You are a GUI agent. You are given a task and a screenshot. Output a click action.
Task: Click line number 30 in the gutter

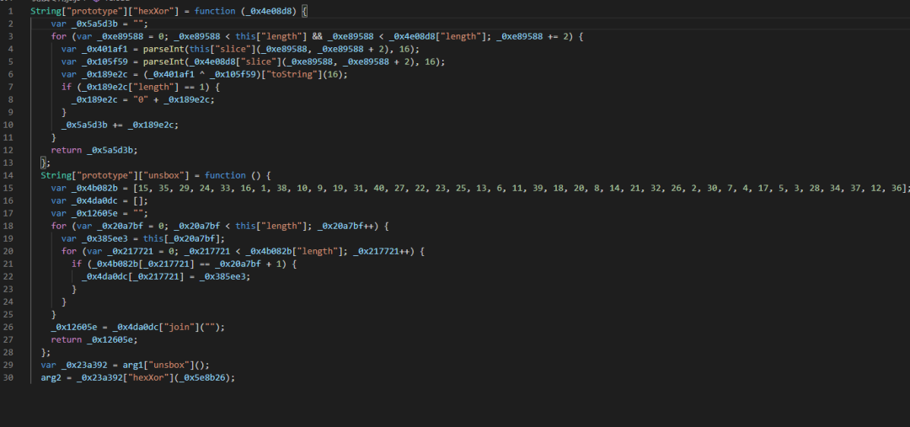(x=8, y=377)
